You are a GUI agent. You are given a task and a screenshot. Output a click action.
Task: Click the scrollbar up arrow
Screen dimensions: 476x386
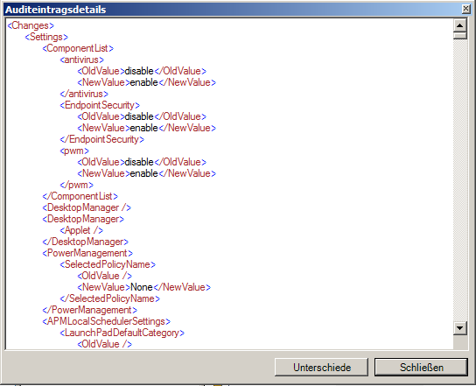click(x=460, y=25)
